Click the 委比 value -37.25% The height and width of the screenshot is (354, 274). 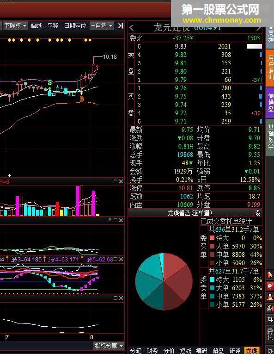point(183,38)
